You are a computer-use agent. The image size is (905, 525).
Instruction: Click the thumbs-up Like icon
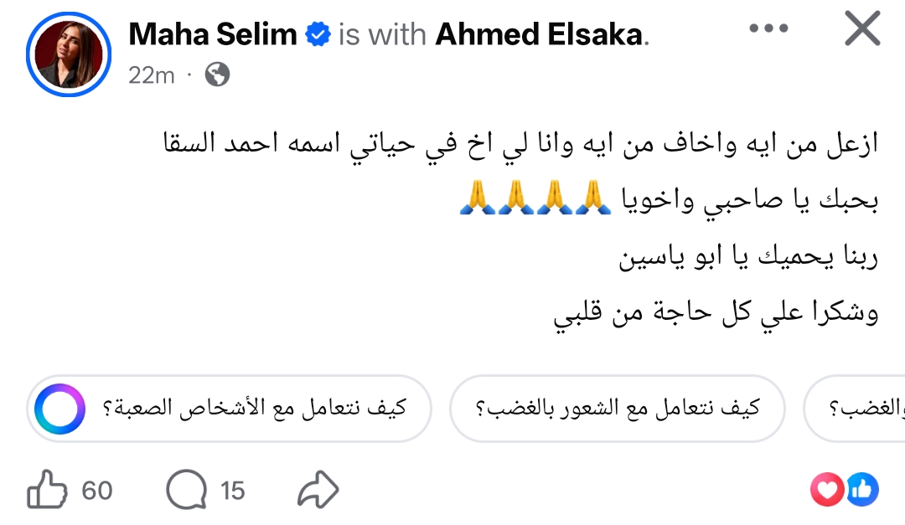tap(47, 489)
